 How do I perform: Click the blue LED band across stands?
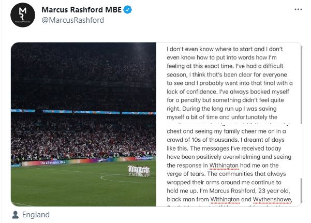pos(83,111)
